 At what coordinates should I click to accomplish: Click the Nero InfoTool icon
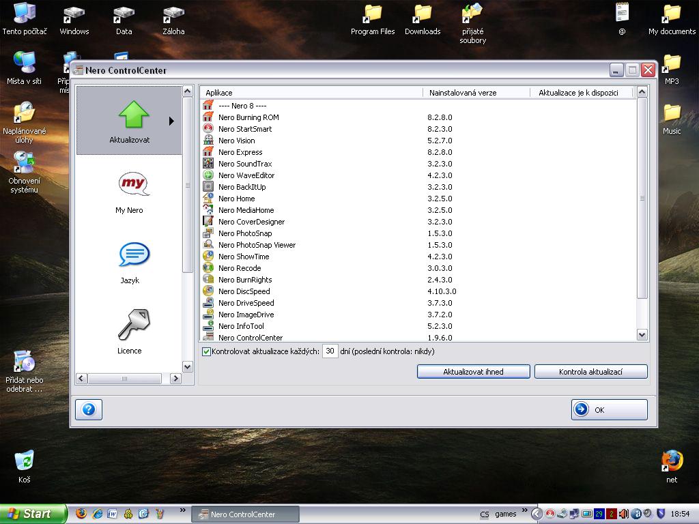[x=208, y=325]
